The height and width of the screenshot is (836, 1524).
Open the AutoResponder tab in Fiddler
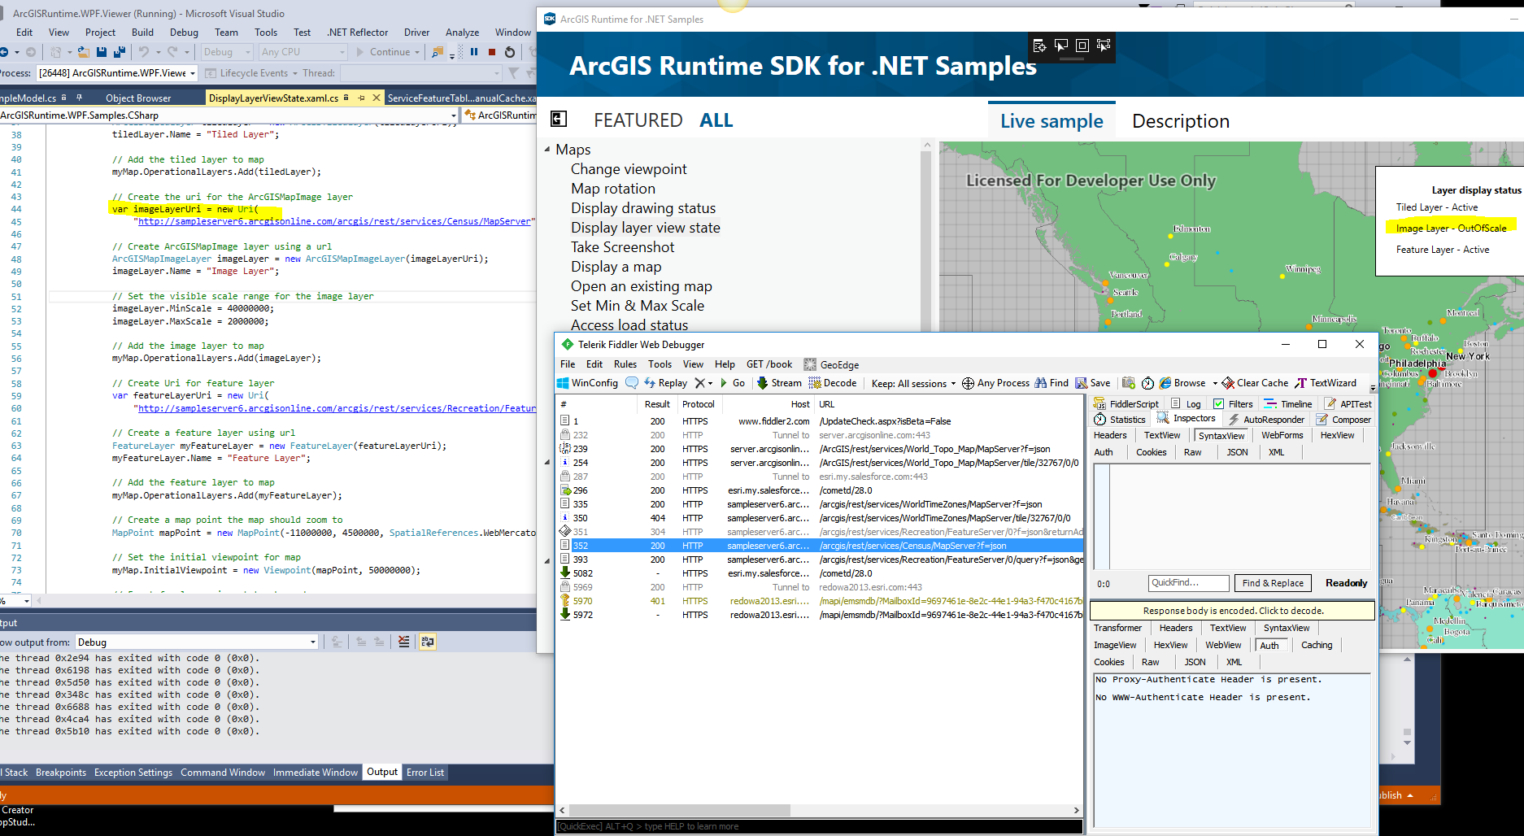pos(1266,420)
